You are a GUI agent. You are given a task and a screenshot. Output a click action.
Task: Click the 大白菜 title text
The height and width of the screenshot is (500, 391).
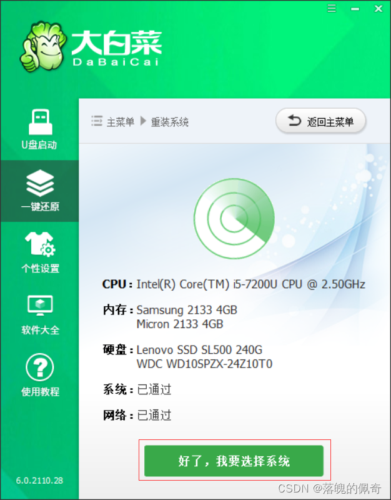[117, 43]
